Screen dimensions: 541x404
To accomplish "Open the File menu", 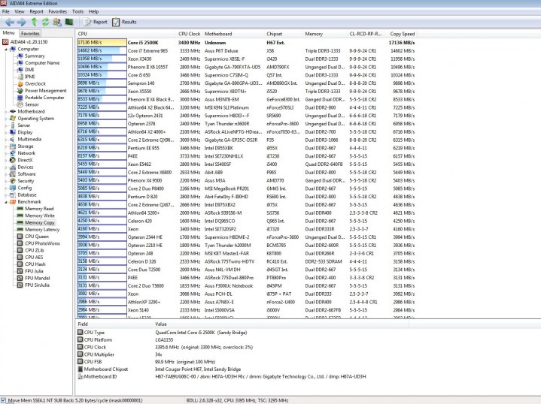I will tap(6, 11).
